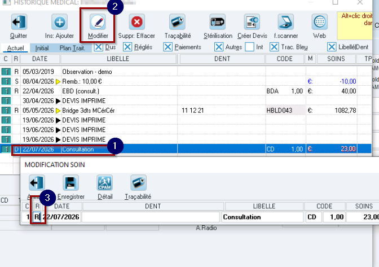The width and height of the screenshot is (379, 267).
Task: Open the Stérilisation tool
Action: (x=218, y=22)
